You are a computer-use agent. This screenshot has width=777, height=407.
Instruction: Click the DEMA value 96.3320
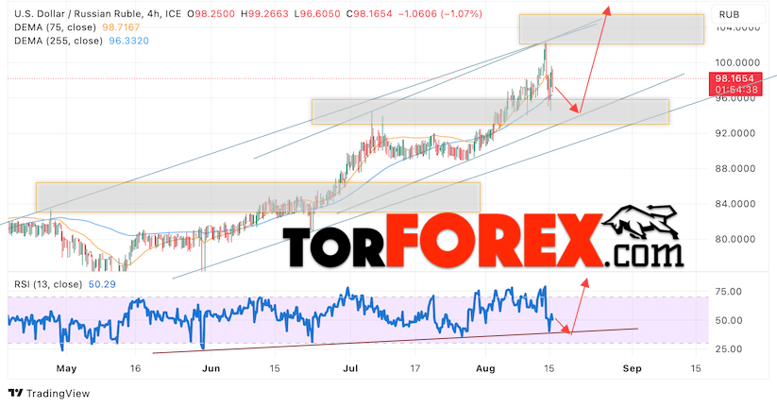click(x=128, y=41)
